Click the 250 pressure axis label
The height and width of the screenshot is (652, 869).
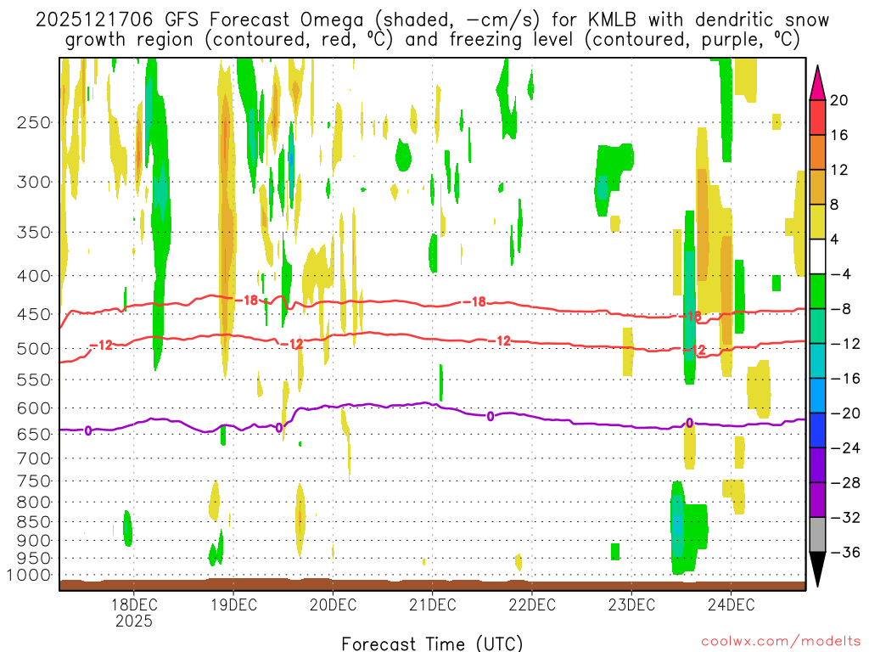coord(34,121)
